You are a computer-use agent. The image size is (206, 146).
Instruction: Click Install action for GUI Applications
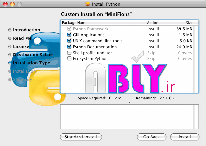(x=153, y=35)
